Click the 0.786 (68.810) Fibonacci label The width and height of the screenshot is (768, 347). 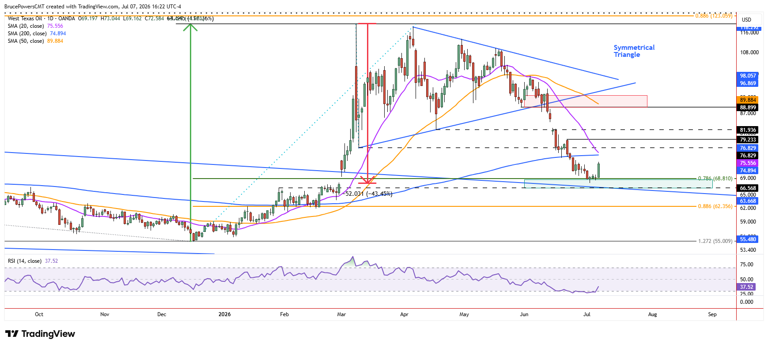(x=715, y=179)
